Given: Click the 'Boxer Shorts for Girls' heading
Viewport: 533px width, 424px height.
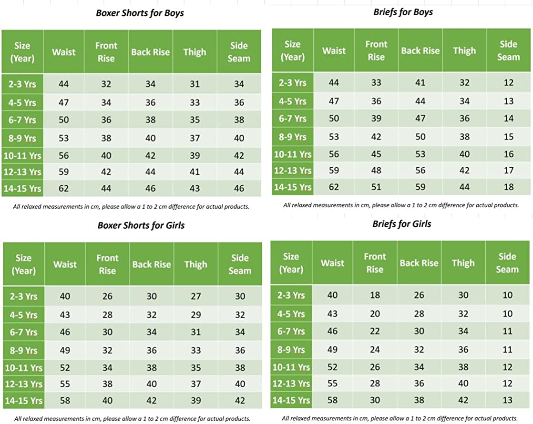Looking at the screenshot, I should [x=141, y=225].
